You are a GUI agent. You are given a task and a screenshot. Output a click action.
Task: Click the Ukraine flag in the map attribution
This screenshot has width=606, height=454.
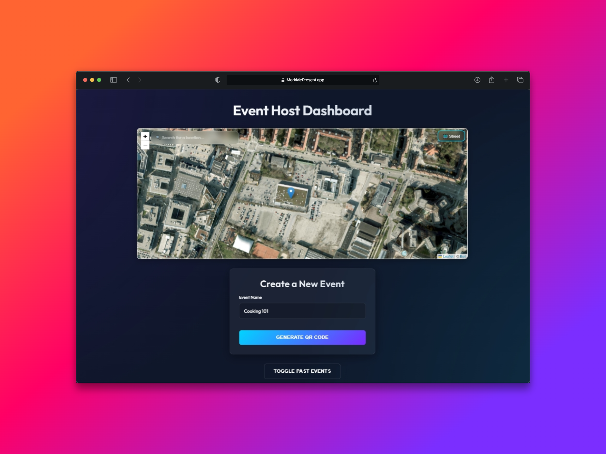coord(440,256)
